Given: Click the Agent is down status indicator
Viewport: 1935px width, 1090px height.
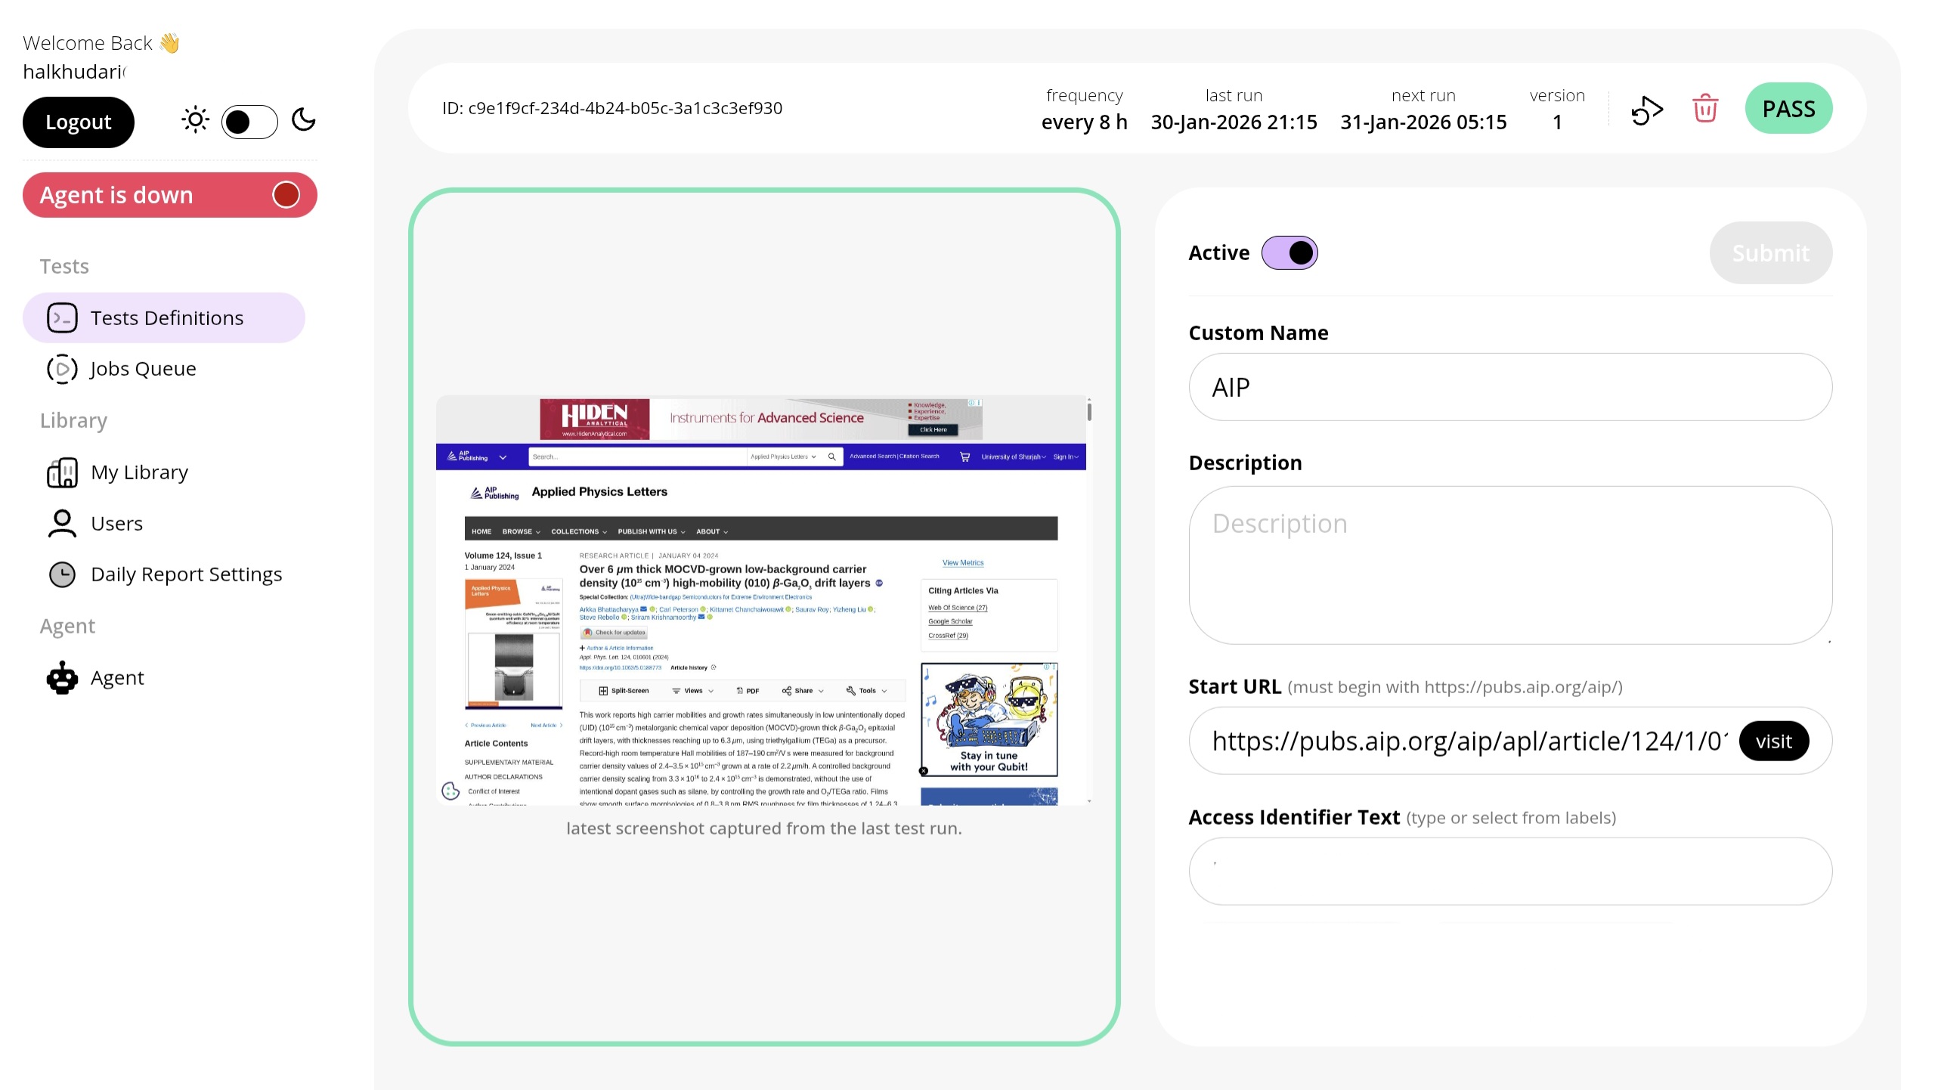Looking at the screenshot, I should 169,195.
